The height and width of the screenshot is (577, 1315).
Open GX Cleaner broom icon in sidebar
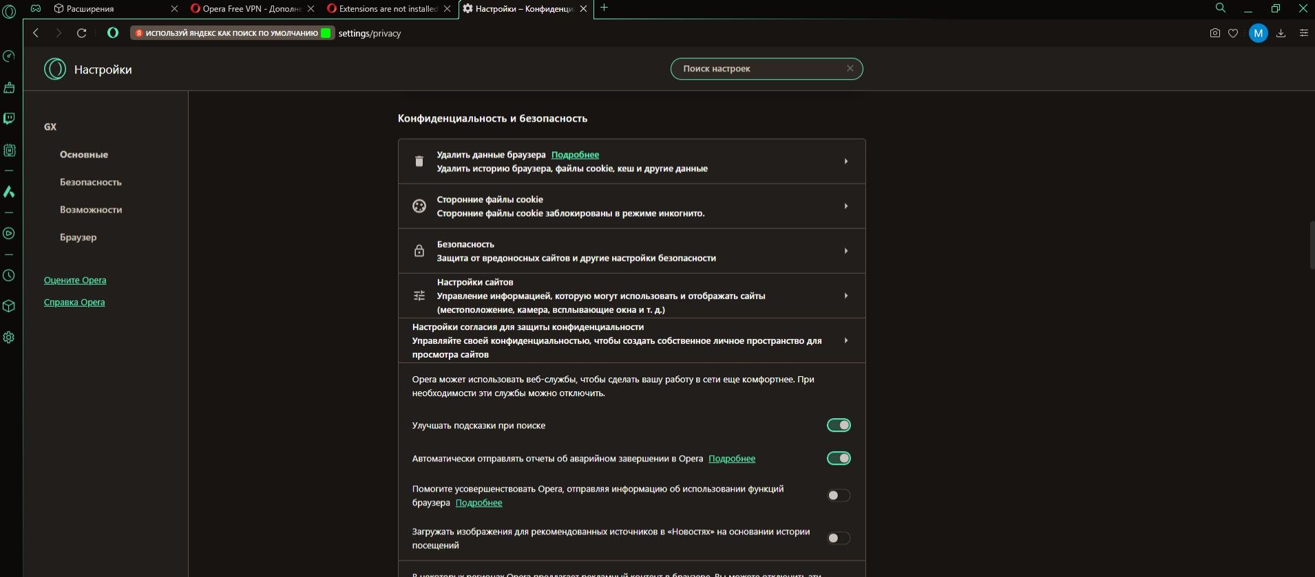[x=9, y=87]
